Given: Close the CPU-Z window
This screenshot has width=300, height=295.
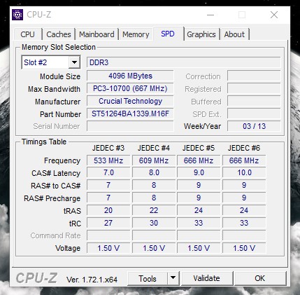Looking at the screenshot, I should [274, 15].
